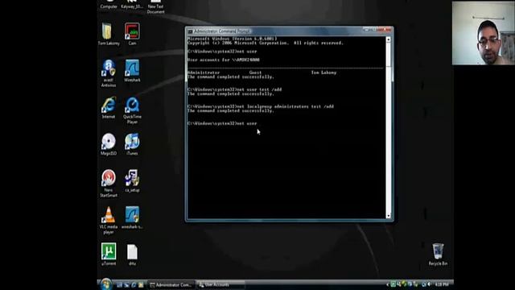Click the 'Tom Lakomy' account name in console
The height and width of the screenshot is (290, 515).
(323, 72)
